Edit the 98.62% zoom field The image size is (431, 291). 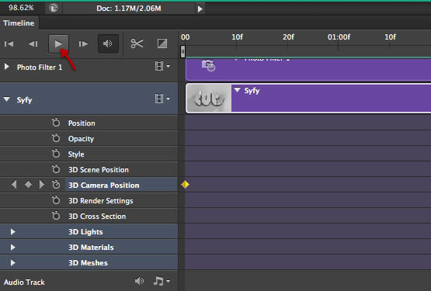21,8
